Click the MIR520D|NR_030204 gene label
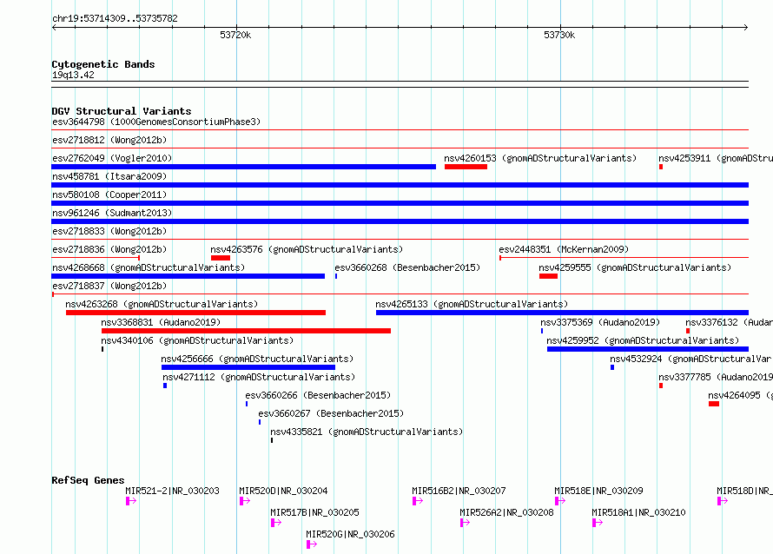The image size is (773, 554). pyautogui.click(x=283, y=491)
